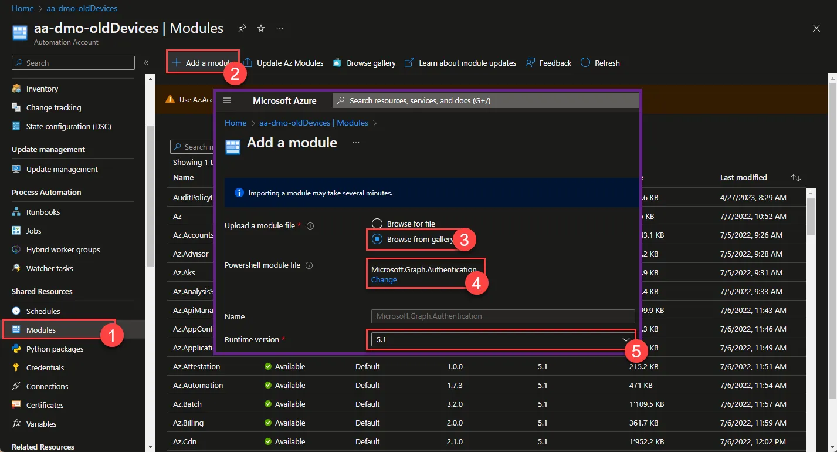Pin the Modules blade with pin icon
837x452 pixels.
tap(242, 28)
